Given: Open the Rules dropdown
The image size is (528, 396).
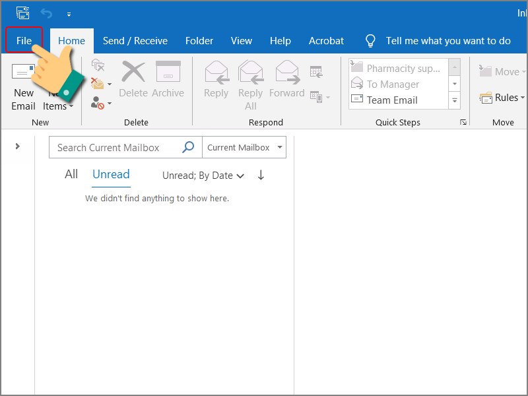Looking at the screenshot, I should coord(502,98).
